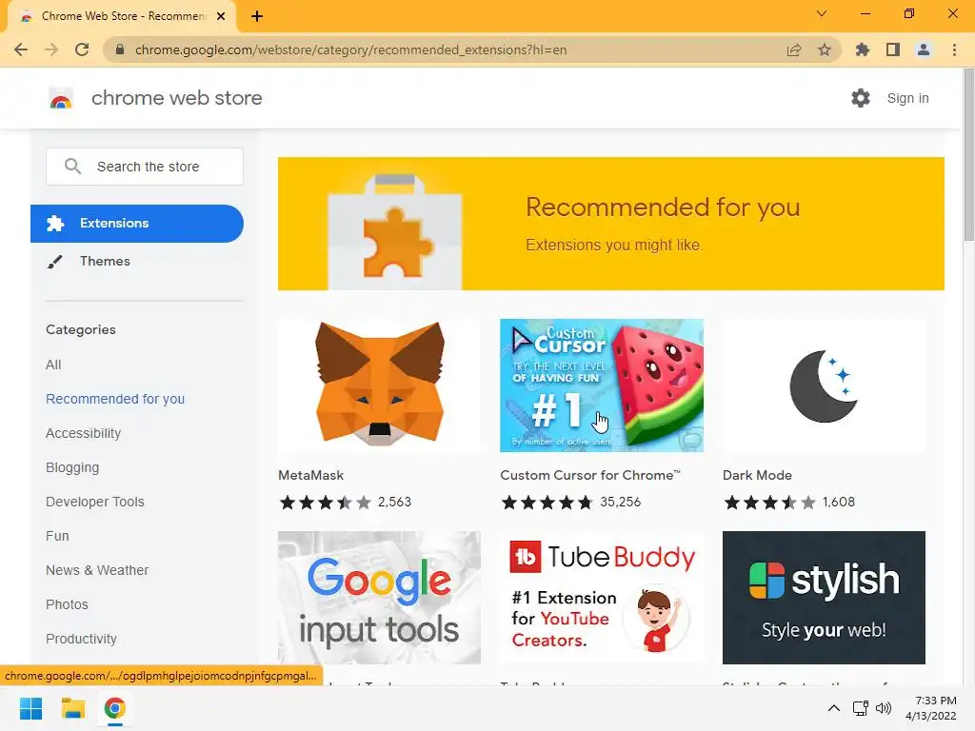This screenshot has height=731, width=975.
Task: View site security lock info
Action: pos(120,49)
